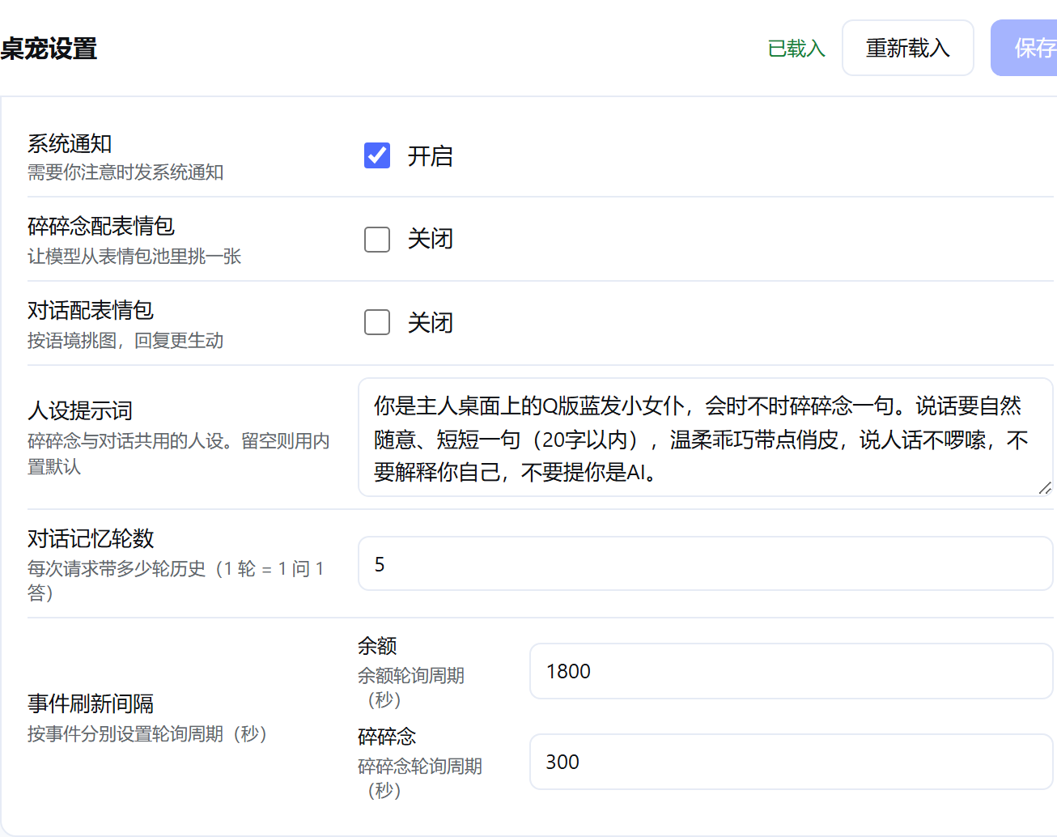Click the 人设提示词 setting label
The width and height of the screenshot is (1057, 837).
[x=80, y=410]
